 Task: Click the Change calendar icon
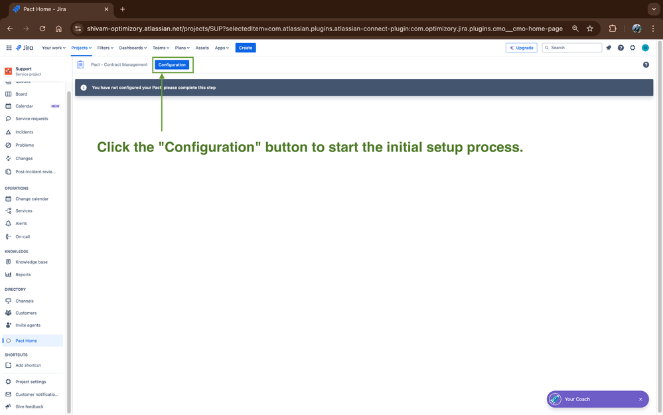pyautogui.click(x=8, y=199)
